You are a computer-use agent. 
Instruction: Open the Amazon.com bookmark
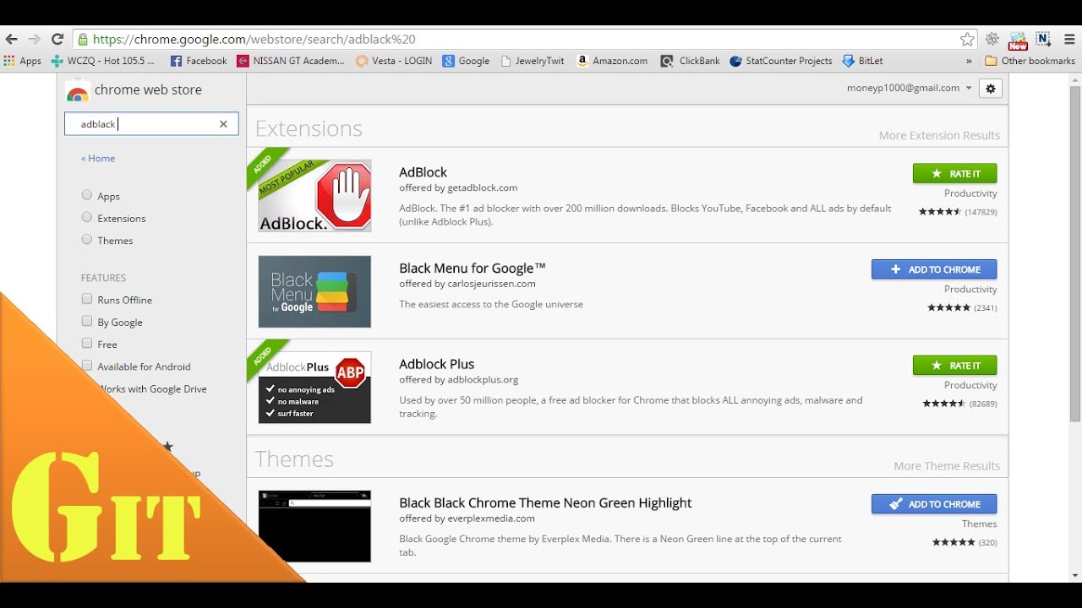coord(612,61)
